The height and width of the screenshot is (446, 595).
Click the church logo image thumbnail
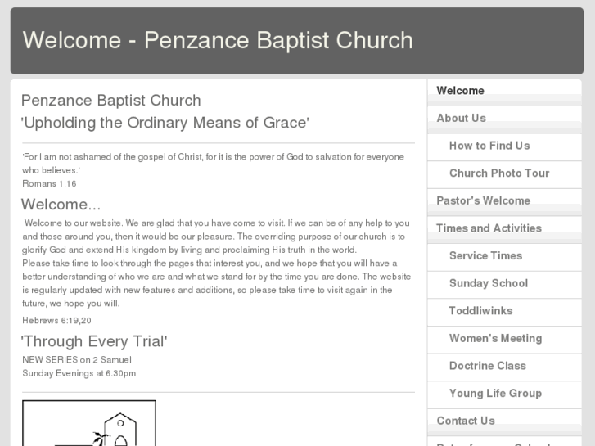tap(89, 423)
